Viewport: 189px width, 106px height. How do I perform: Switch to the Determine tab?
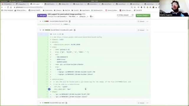click(x=93, y=4)
